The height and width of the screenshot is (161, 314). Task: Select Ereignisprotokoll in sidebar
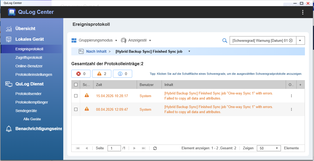(29, 49)
